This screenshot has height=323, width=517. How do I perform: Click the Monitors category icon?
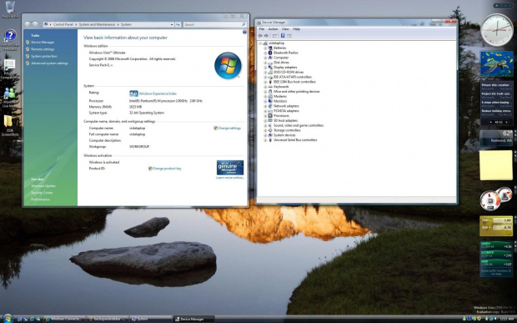tap(270, 101)
